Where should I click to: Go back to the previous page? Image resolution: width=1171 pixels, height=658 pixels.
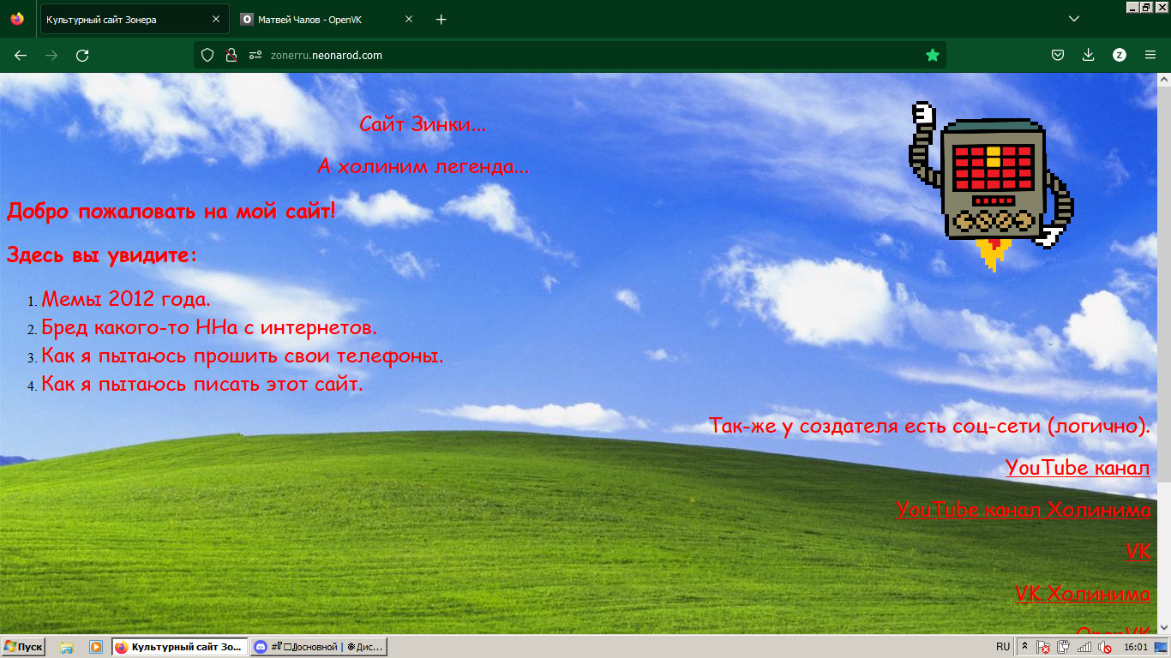tap(21, 55)
